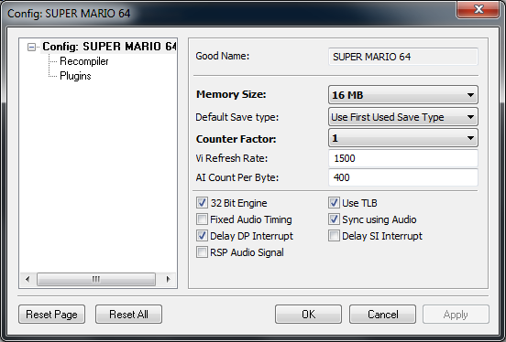The image size is (506, 342).
Task: Open the Recompiler settings page
Action: click(84, 61)
